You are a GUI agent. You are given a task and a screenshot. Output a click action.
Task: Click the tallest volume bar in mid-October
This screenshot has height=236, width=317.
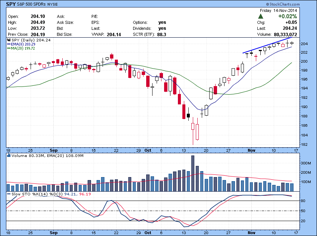coord(193,173)
